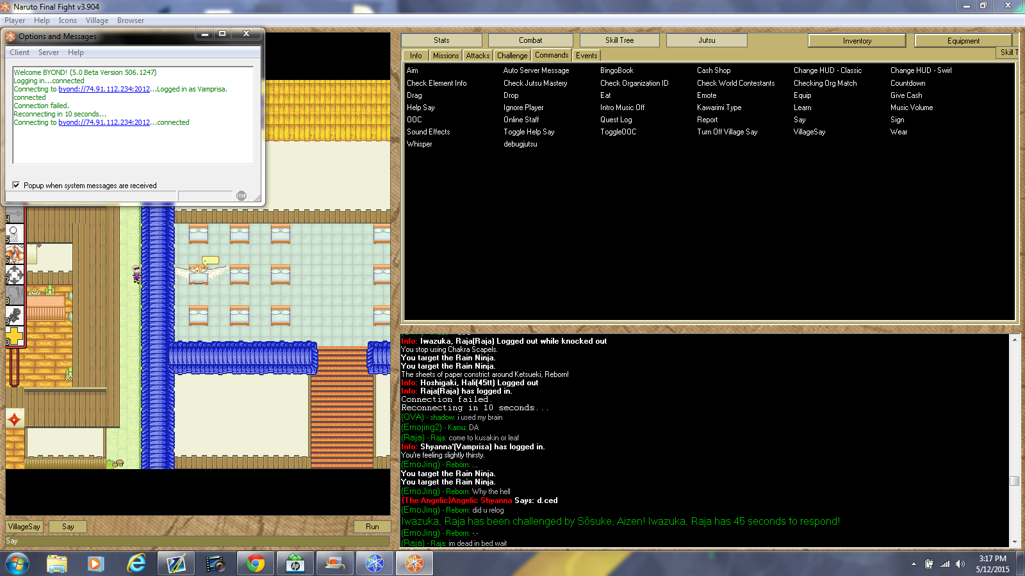The width and height of the screenshot is (1025, 576).
Task: Activate hotbar slot 0 yellow cross heal
Action: coord(15,336)
